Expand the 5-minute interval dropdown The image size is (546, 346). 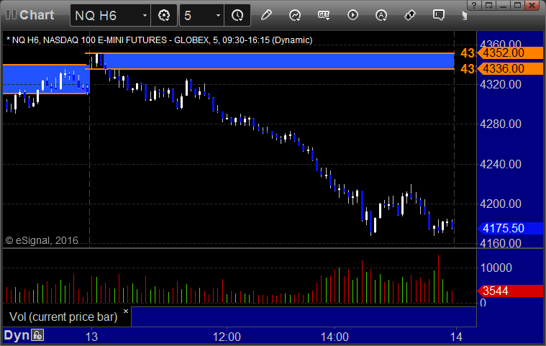[218, 16]
